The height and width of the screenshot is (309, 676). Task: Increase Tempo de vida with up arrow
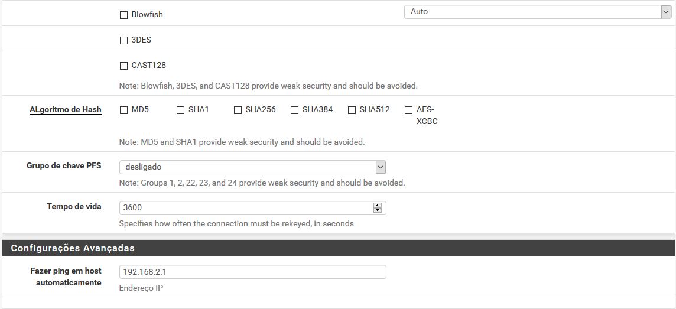378,206
